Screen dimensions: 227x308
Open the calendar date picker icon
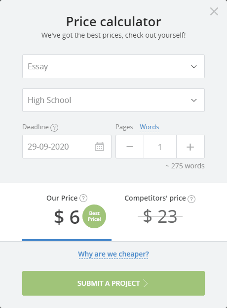pos(100,147)
